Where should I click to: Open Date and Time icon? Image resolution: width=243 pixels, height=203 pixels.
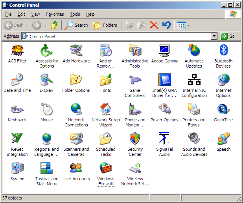(17, 80)
